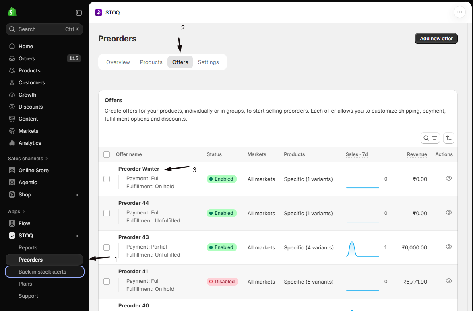Open the three-dot more actions menu
Viewport: 473px width, 311px height.
459,12
